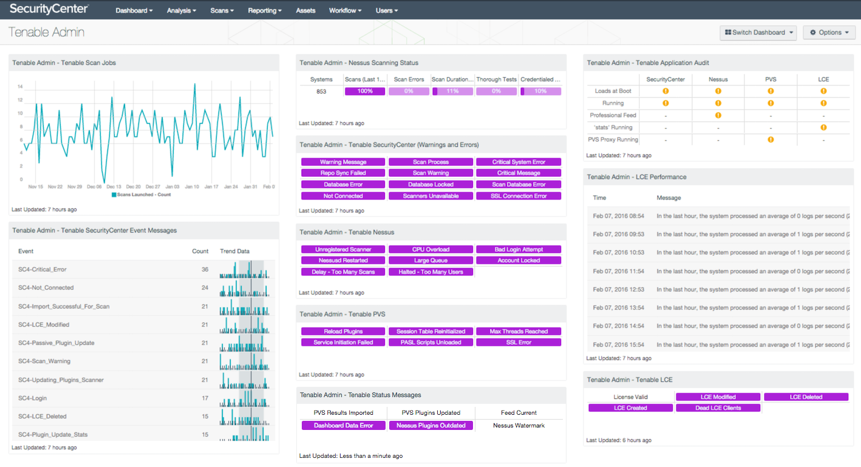Click the SC4-Critical_Error event row

143,270
